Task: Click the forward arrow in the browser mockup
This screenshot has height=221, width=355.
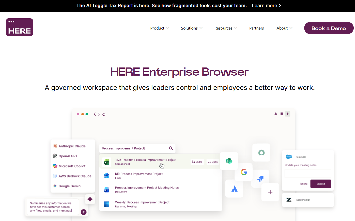Action: (x=99, y=114)
